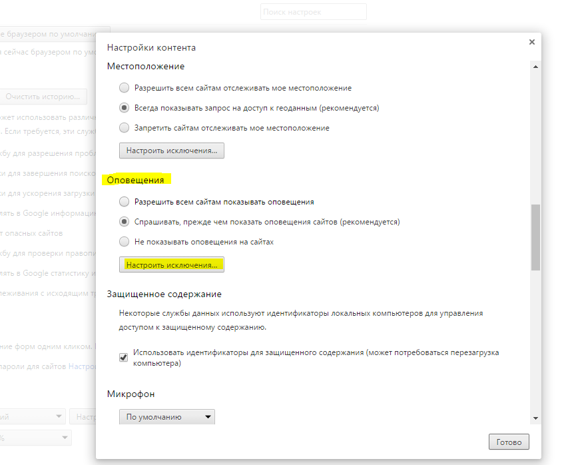The height and width of the screenshot is (465, 566).
Task: Select 'Разрешить всем сайтам показывать оповещения'
Action: tap(124, 201)
